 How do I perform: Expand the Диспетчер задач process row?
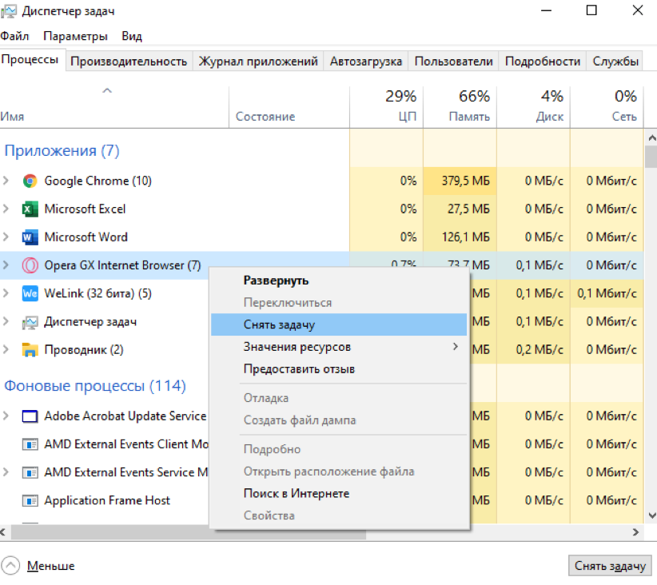(6, 322)
